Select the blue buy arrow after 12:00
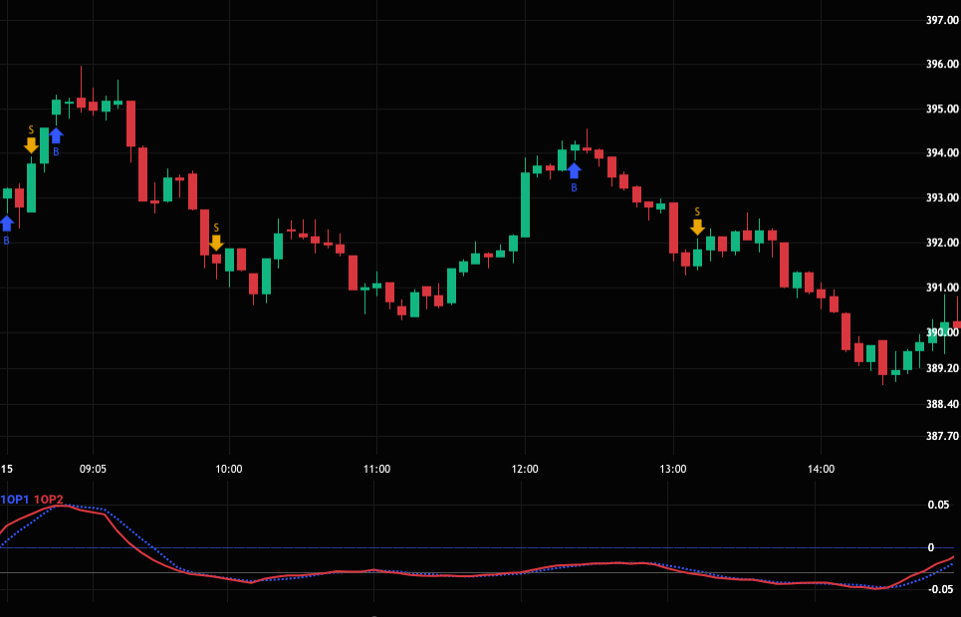 click(574, 171)
